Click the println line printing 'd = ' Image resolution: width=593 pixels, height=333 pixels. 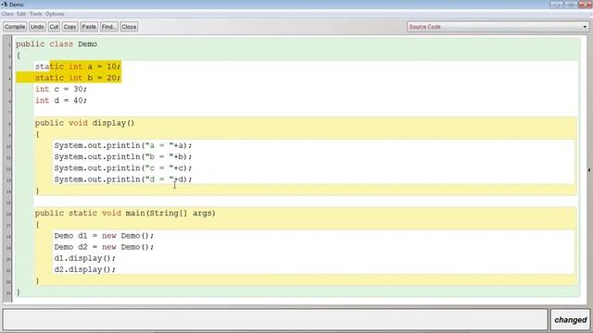tap(123, 179)
